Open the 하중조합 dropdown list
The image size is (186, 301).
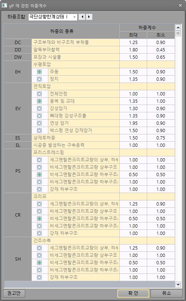click(x=53, y=17)
